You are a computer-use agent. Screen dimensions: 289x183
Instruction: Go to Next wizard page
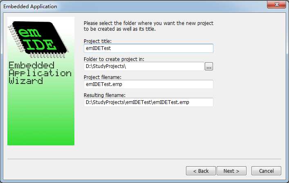pos(231,171)
